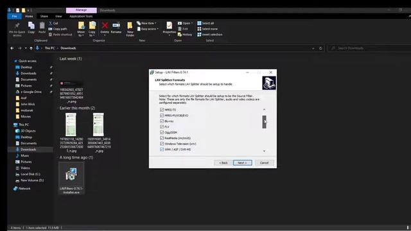The height and width of the screenshot is (231, 411).
Task: Select the first JPG thumbnail under Earlier this month
Action: (x=71, y=124)
